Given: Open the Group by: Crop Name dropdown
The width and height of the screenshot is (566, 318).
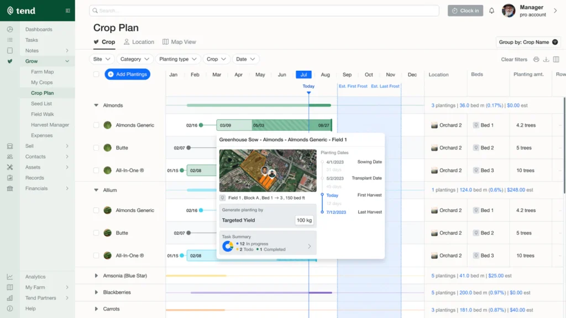Looking at the screenshot, I should pyautogui.click(x=528, y=42).
